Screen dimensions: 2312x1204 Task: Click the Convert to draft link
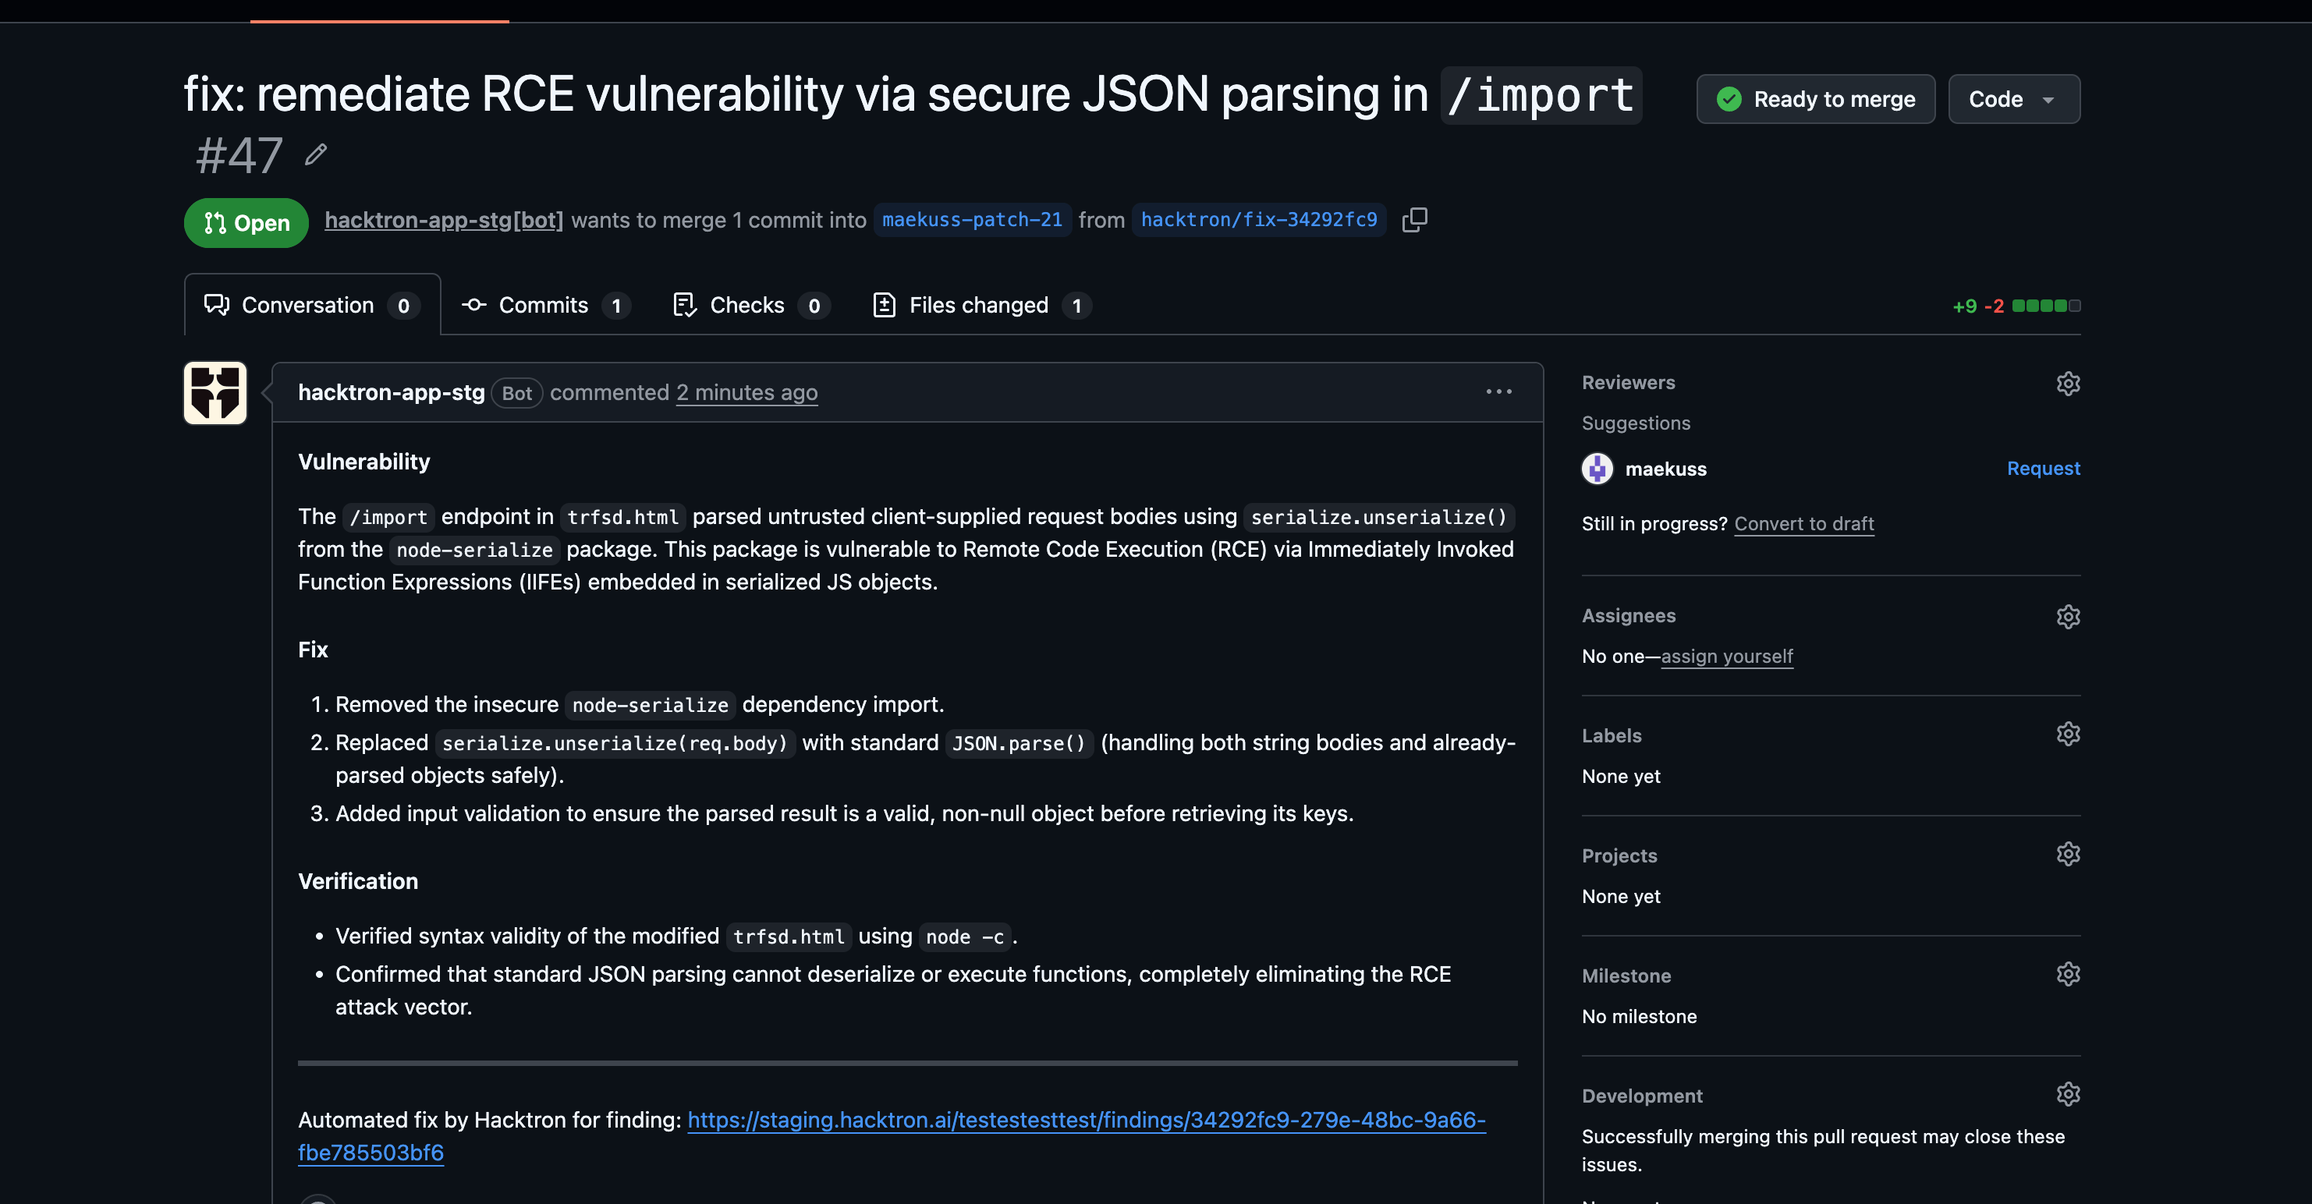(1804, 524)
